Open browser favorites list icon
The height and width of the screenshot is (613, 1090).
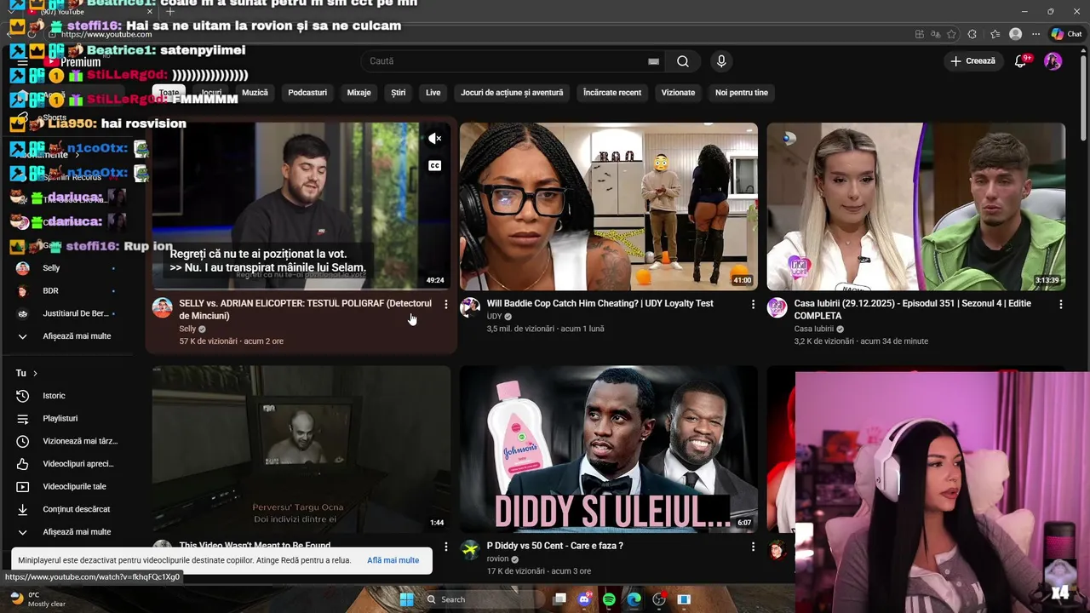pyautogui.click(x=995, y=34)
